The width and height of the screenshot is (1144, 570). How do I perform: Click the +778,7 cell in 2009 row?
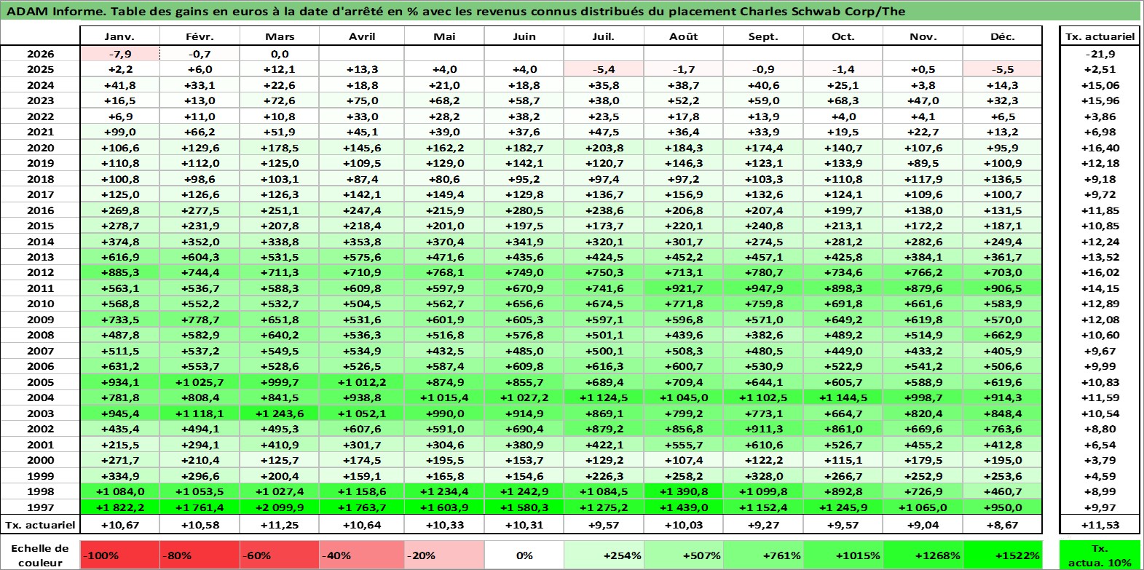pyautogui.click(x=200, y=320)
